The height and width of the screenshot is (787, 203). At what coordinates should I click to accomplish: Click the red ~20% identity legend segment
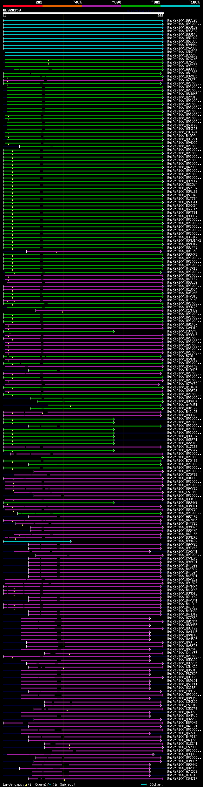[x=23, y=5]
